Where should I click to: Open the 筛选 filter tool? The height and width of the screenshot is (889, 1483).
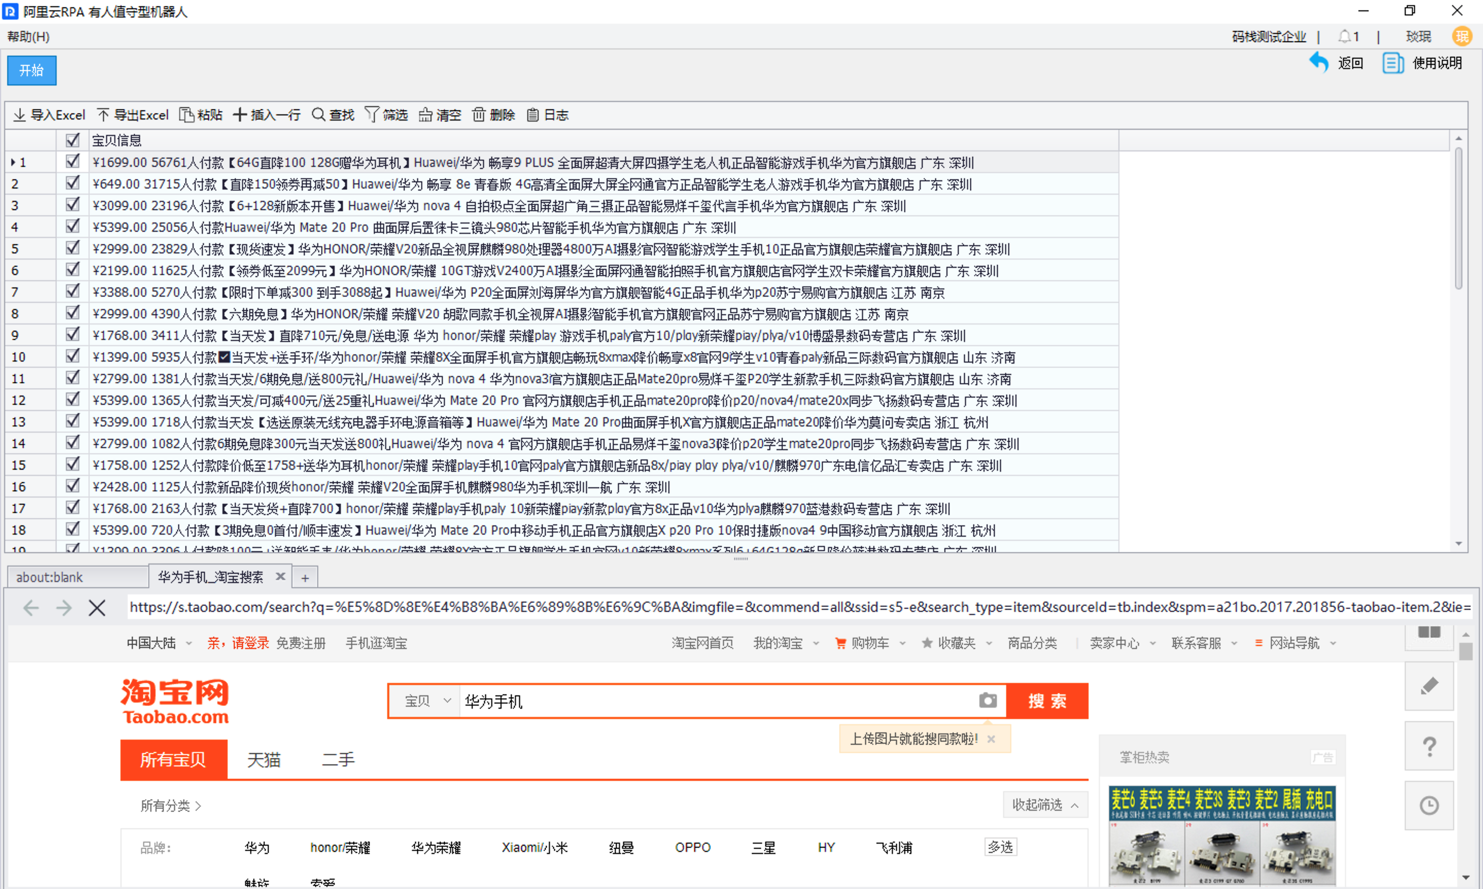click(386, 114)
